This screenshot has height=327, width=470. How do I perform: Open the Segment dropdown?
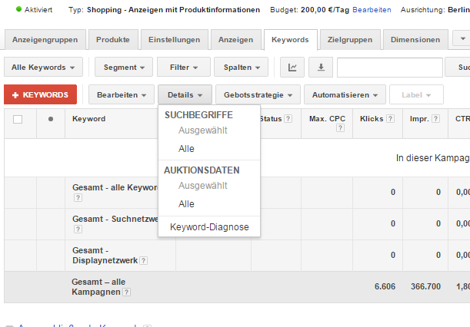pos(124,68)
